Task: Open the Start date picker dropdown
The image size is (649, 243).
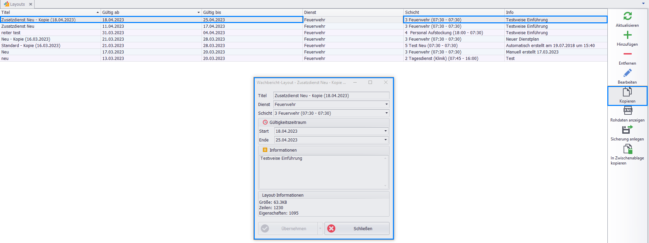Action: click(385, 131)
